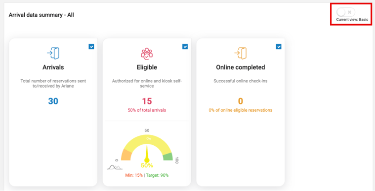Click the blue Arrivals door icon

click(53, 53)
